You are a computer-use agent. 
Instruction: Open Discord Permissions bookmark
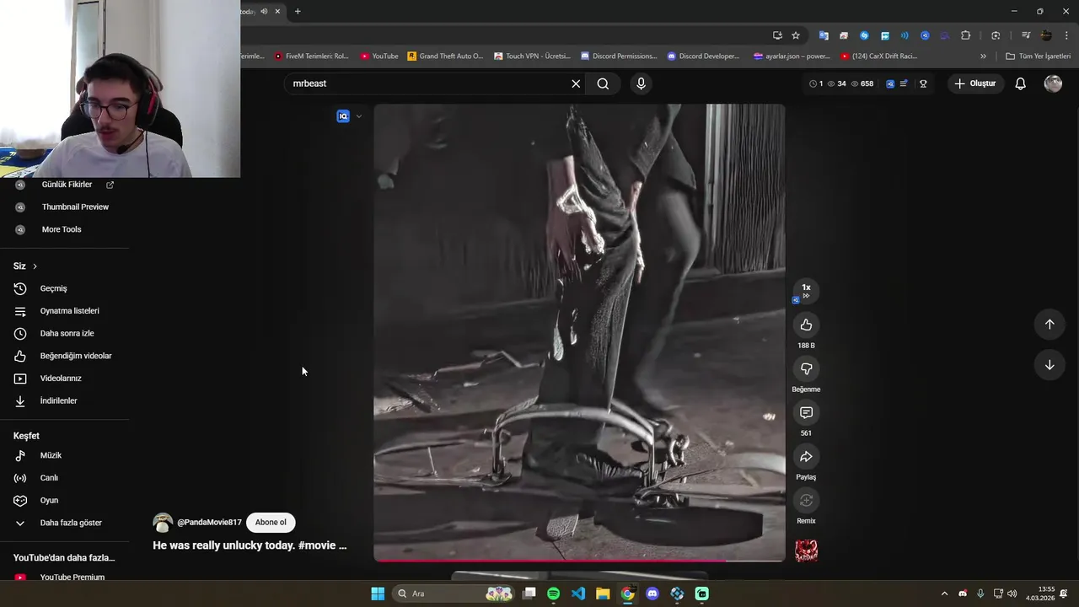(619, 56)
